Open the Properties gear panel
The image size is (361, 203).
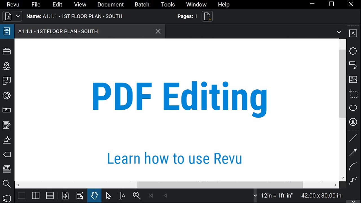point(7,95)
